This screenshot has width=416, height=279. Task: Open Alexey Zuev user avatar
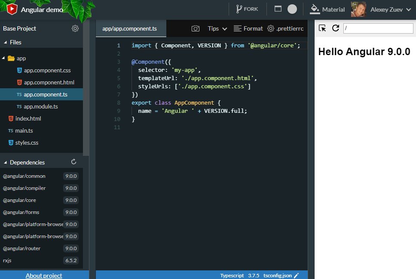[358, 9]
